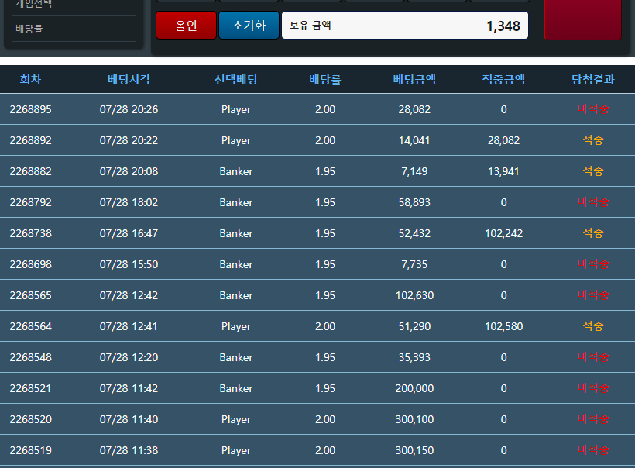Click the 선택베팅 column header
The image size is (635, 468).
click(236, 79)
